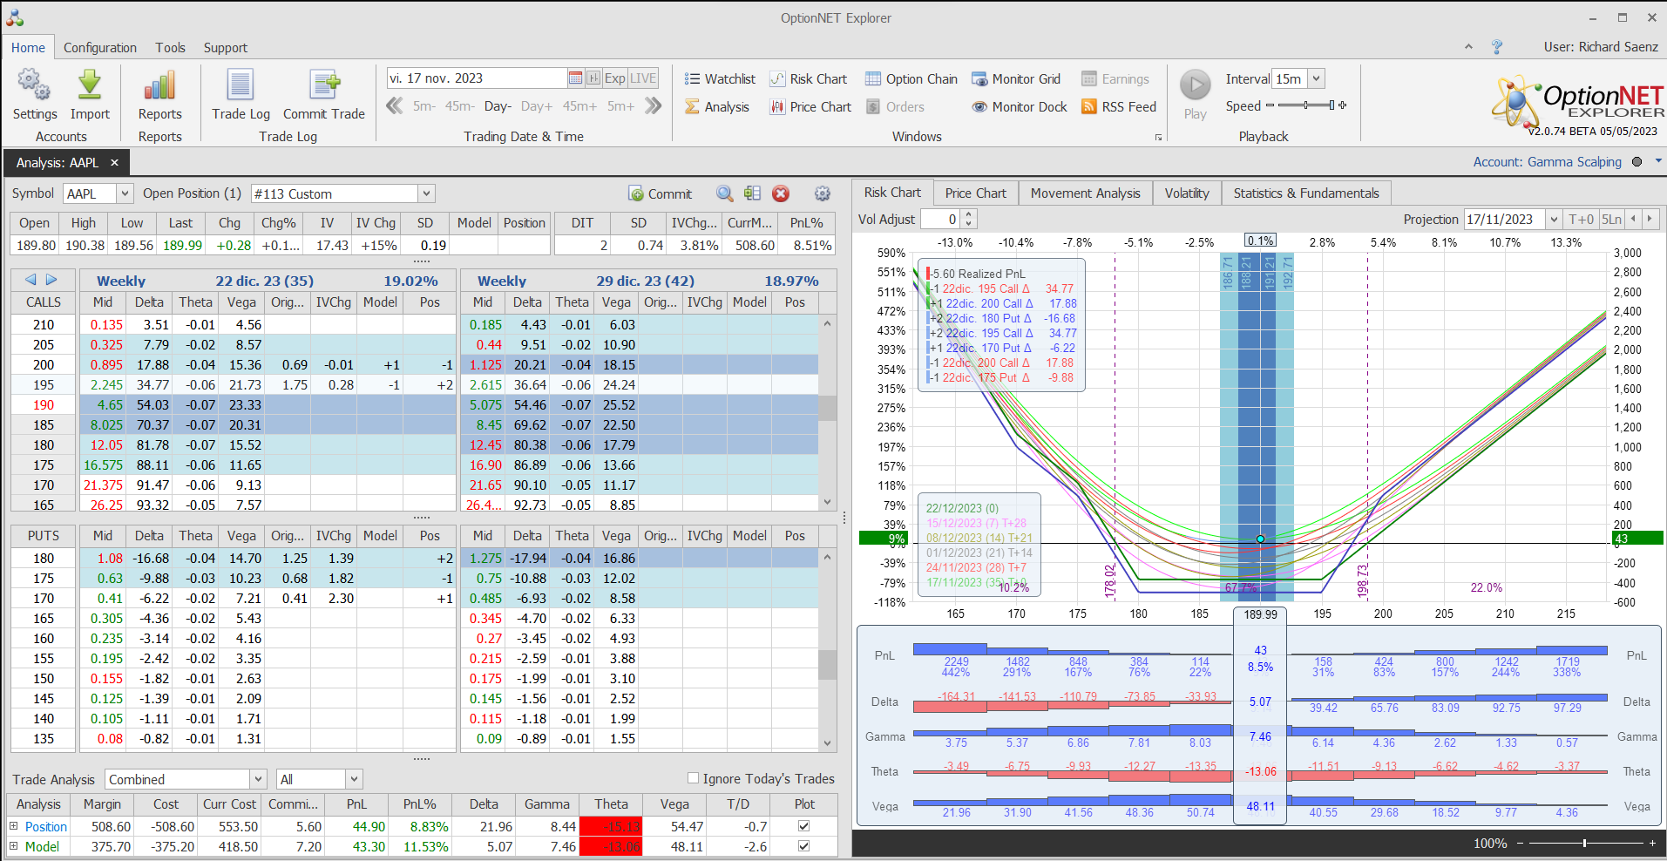
Task: Switch to the Movement Analysis tab
Action: pyautogui.click(x=1085, y=193)
